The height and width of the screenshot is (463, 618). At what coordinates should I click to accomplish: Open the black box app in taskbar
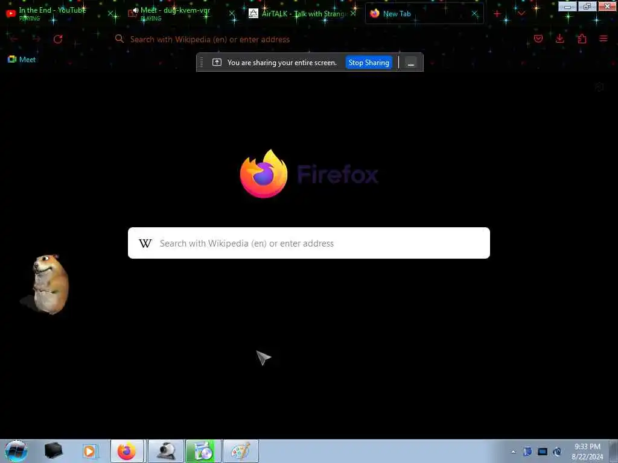(54, 451)
